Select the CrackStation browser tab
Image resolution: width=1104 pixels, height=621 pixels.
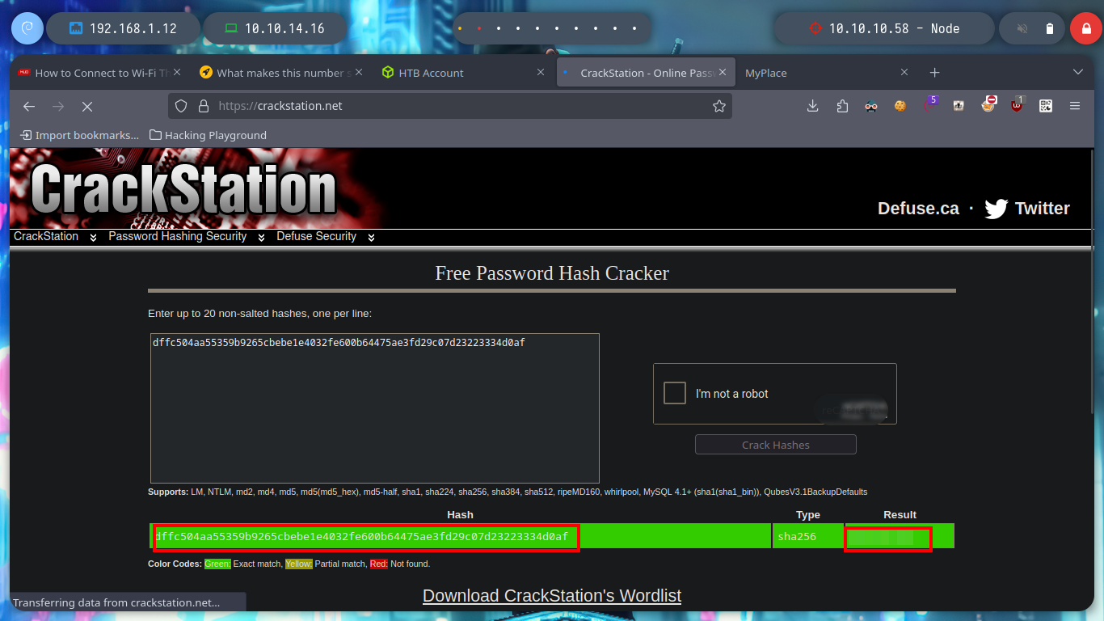point(646,73)
